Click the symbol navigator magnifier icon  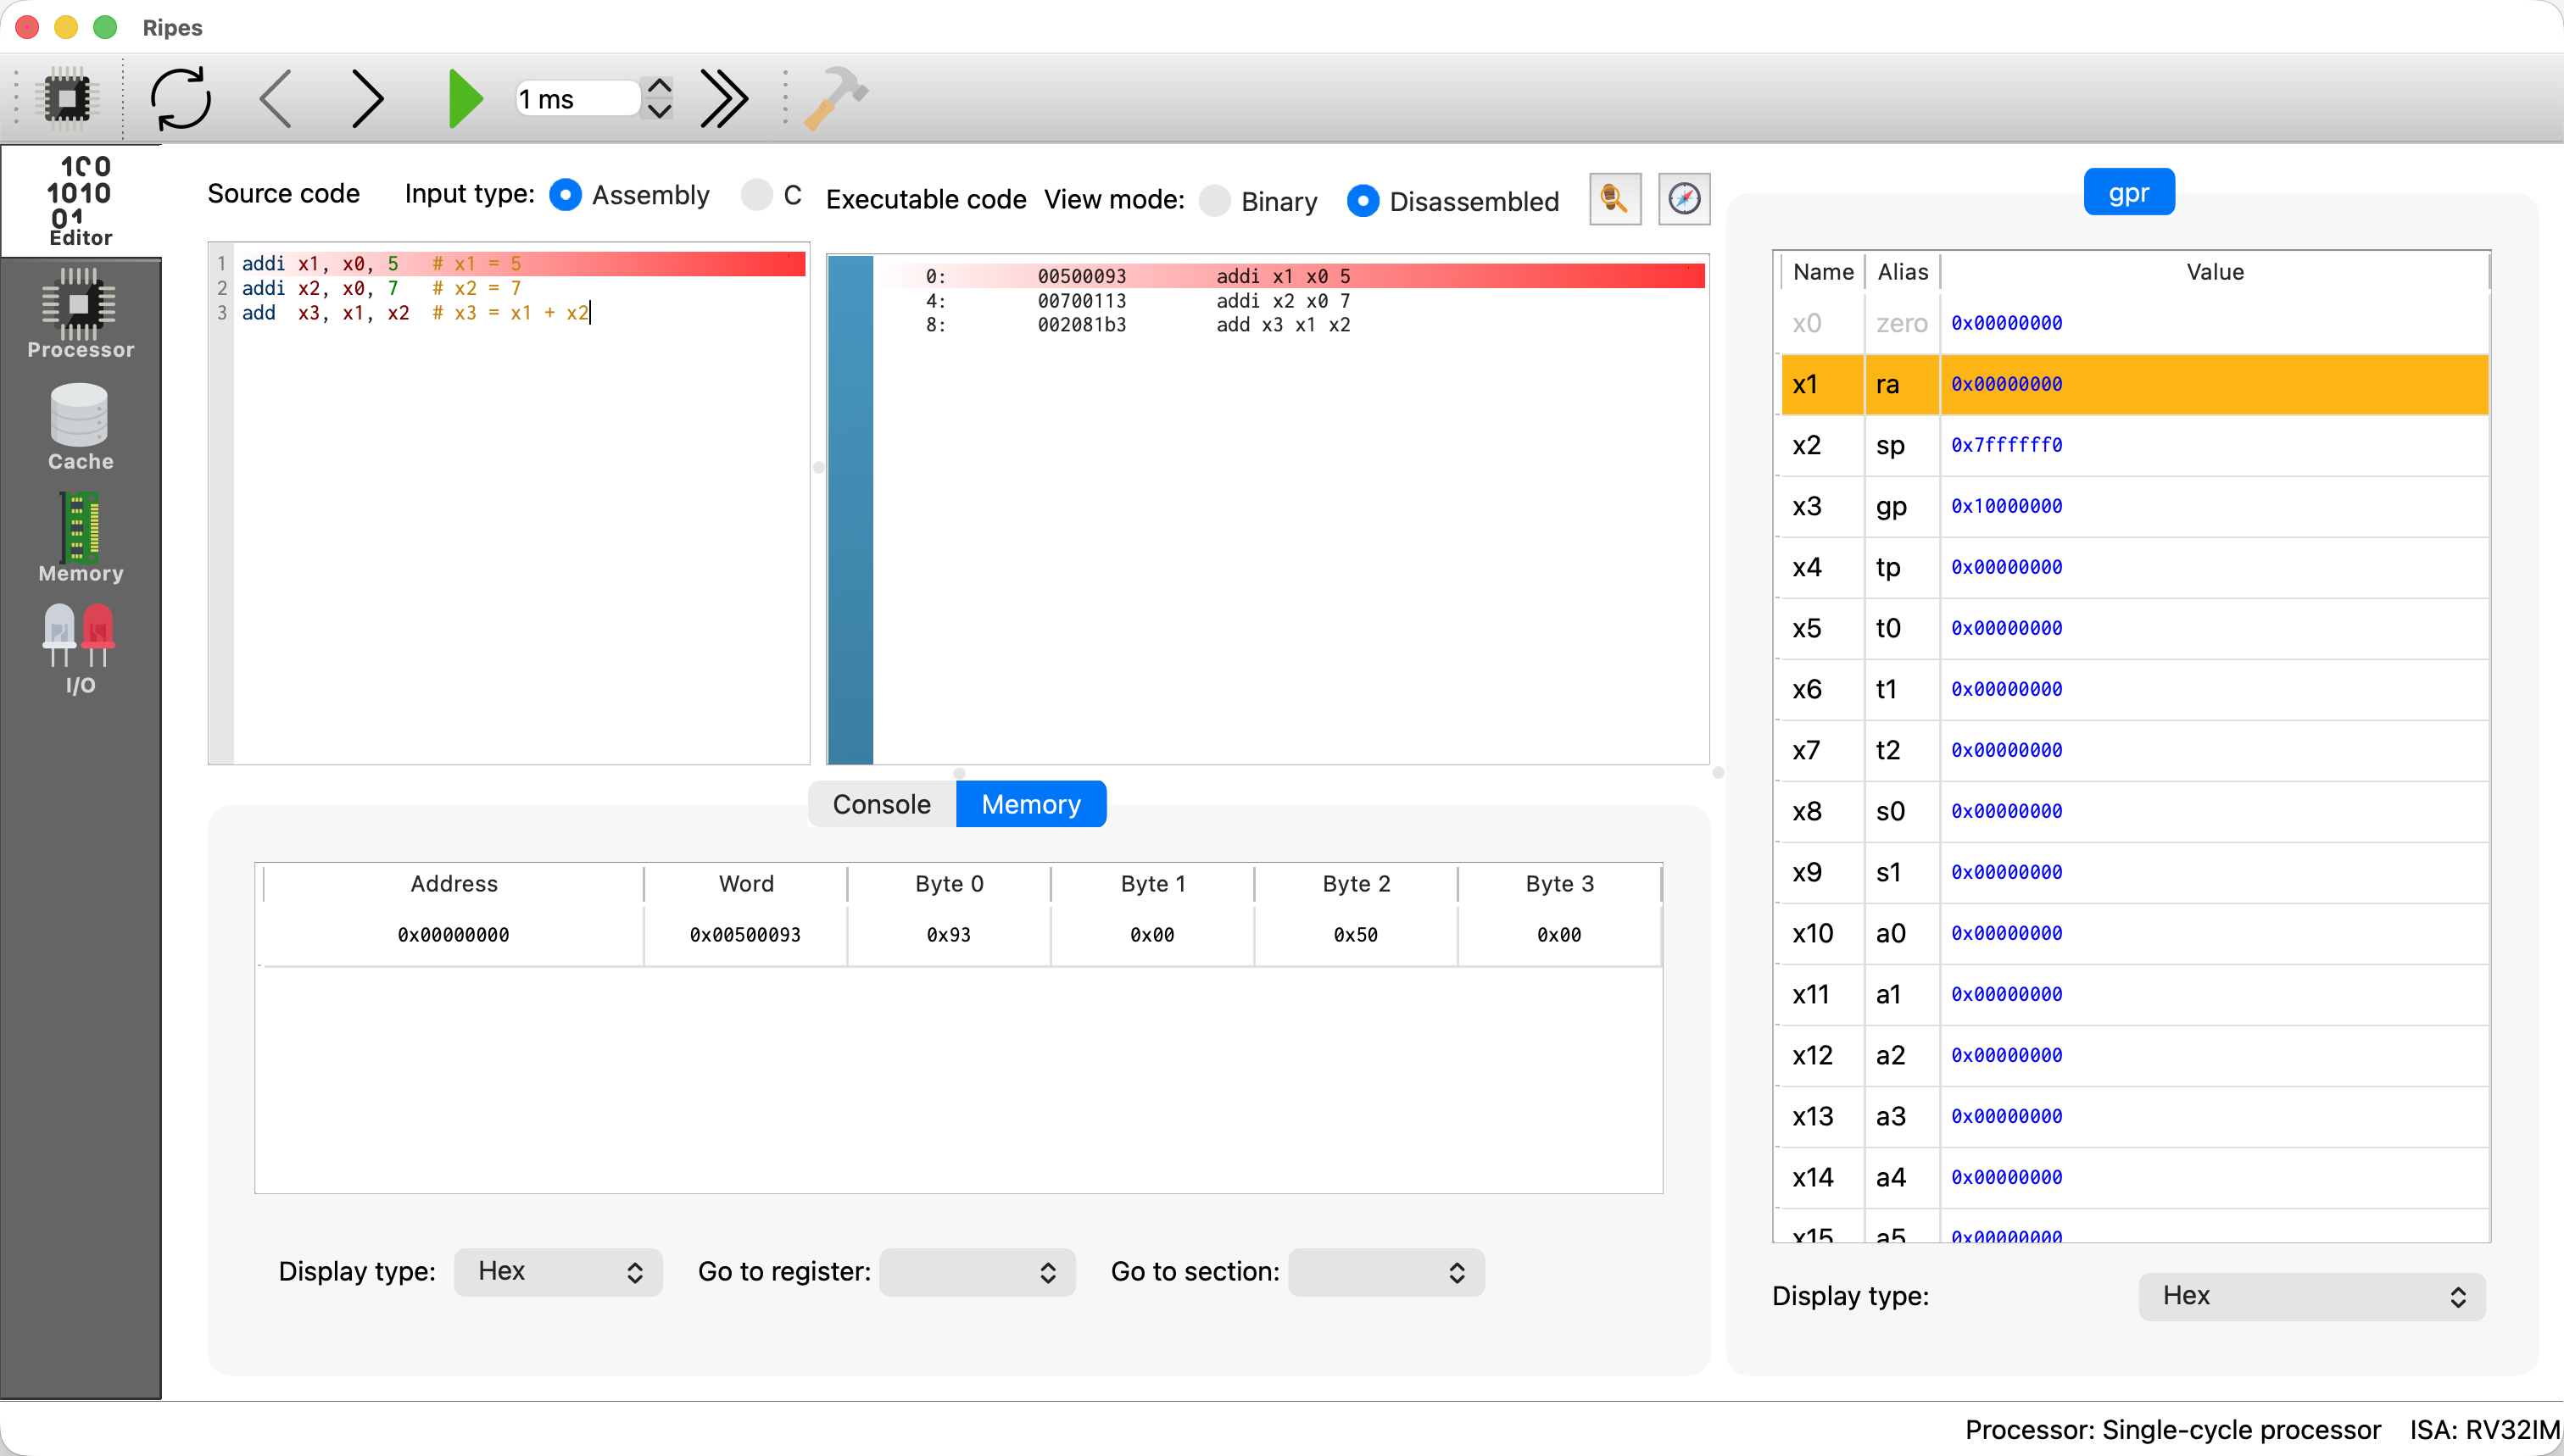coord(1614,199)
